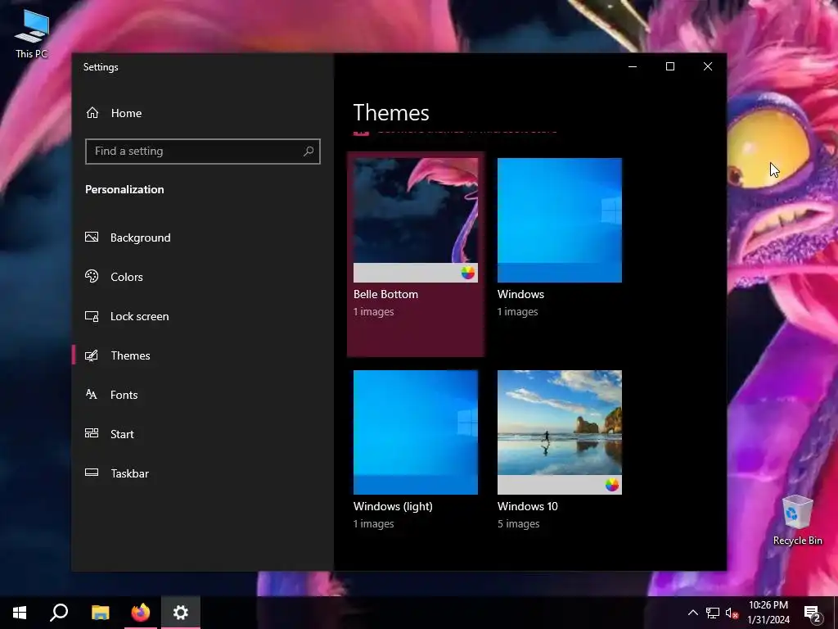Close the Settings window
The image size is (838, 629).
[x=708, y=67]
